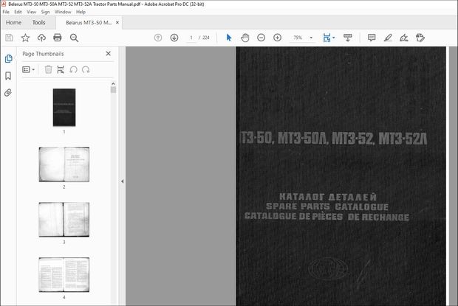Go to the next page arrow
Image resolution: width=458 pixels, height=306 pixels.
coord(174,38)
